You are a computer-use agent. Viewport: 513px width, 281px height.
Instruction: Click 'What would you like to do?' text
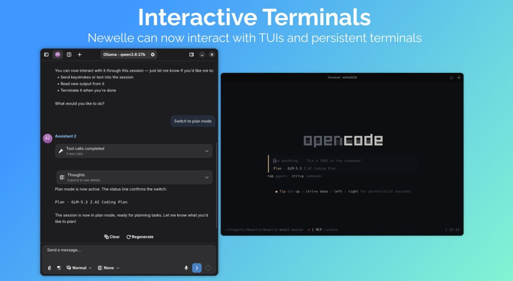point(80,103)
